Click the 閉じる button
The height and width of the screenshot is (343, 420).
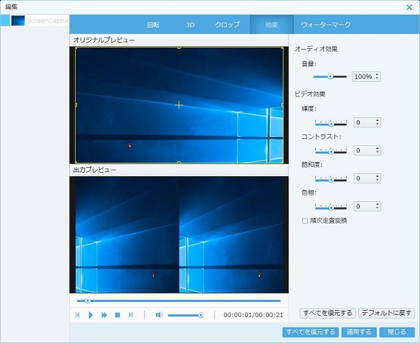point(396,332)
